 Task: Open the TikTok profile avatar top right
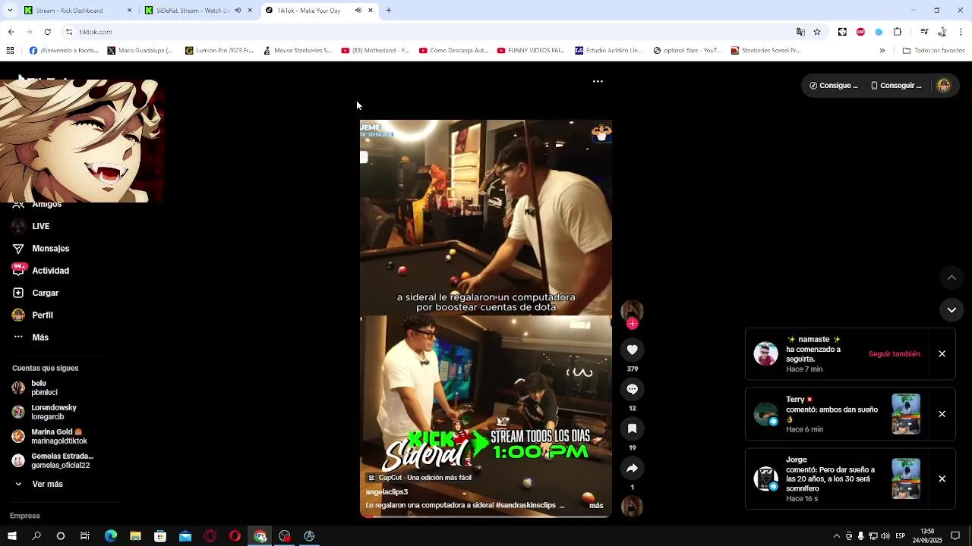point(943,86)
